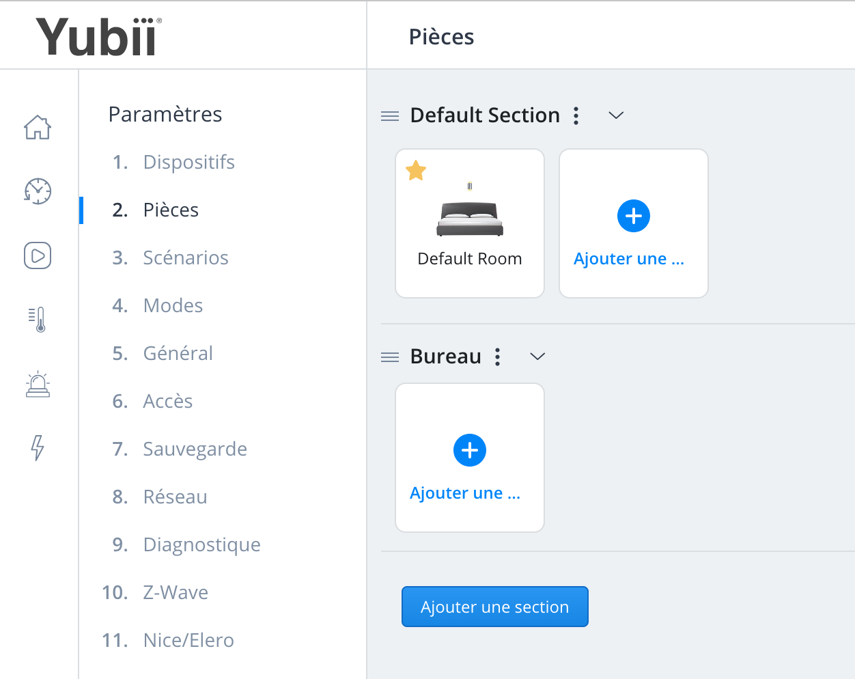The height and width of the screenshot is (679, 855).
Task: Open the alarm siren icon
Action: (38, 384)
